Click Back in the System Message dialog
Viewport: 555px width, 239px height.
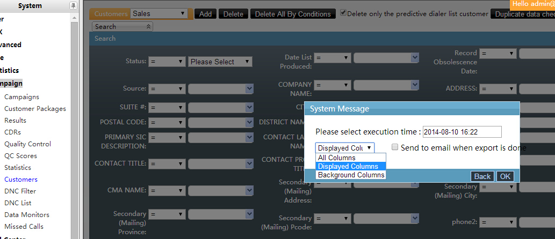tap(482, 176)
